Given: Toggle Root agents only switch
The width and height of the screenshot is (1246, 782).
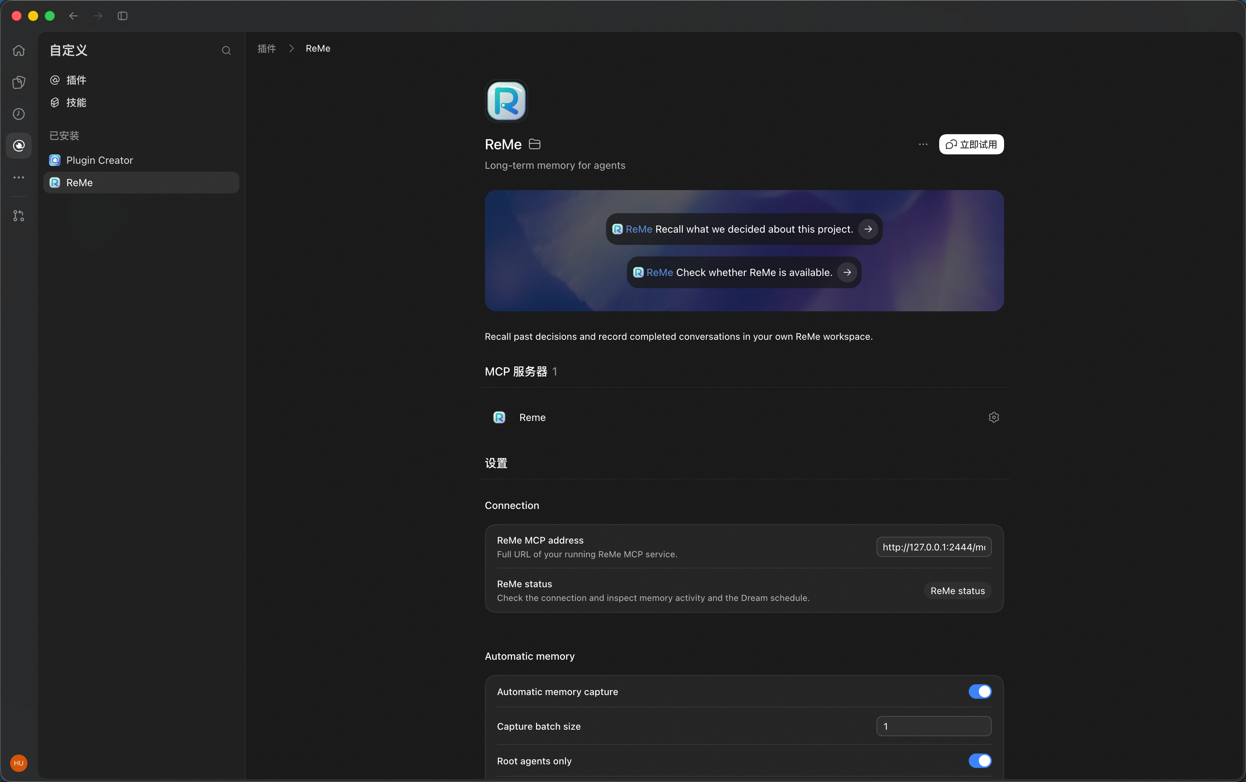Looking at the screenshot, I should (979, 761).
